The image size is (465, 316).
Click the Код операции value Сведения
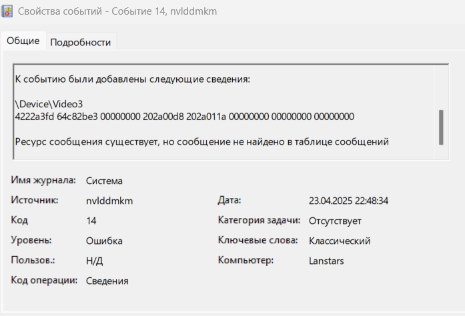pos(107,281)
